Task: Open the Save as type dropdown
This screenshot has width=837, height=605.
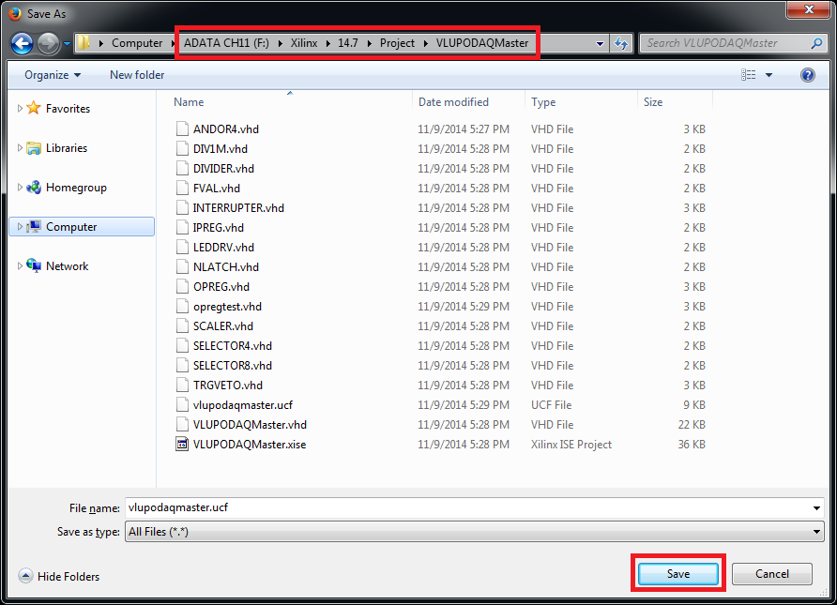Action: pos(475,532)
